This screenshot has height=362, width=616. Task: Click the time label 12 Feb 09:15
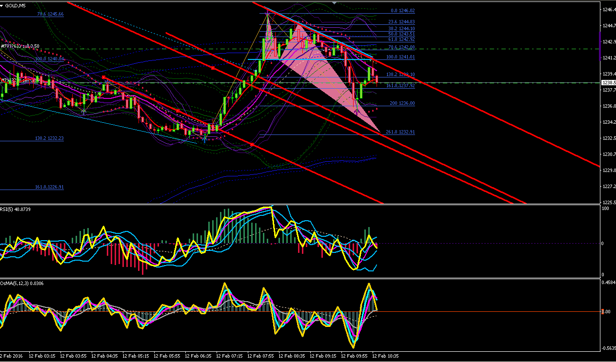click(323, 357)
